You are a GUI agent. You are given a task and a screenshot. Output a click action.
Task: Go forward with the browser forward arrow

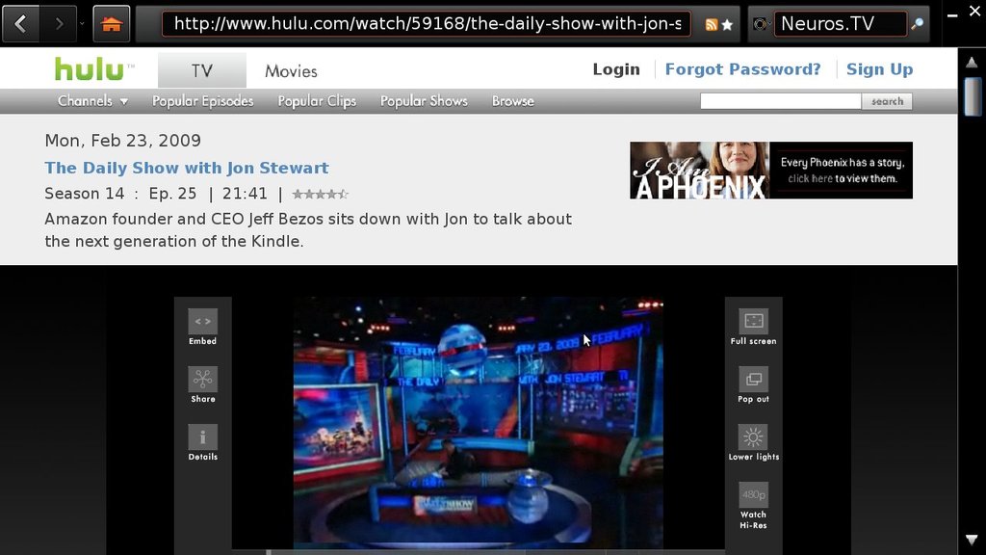click(x=59, y=24)
